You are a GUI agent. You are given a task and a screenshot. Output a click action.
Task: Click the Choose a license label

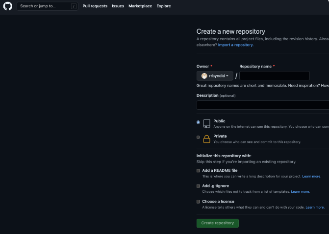coord(218,201)
